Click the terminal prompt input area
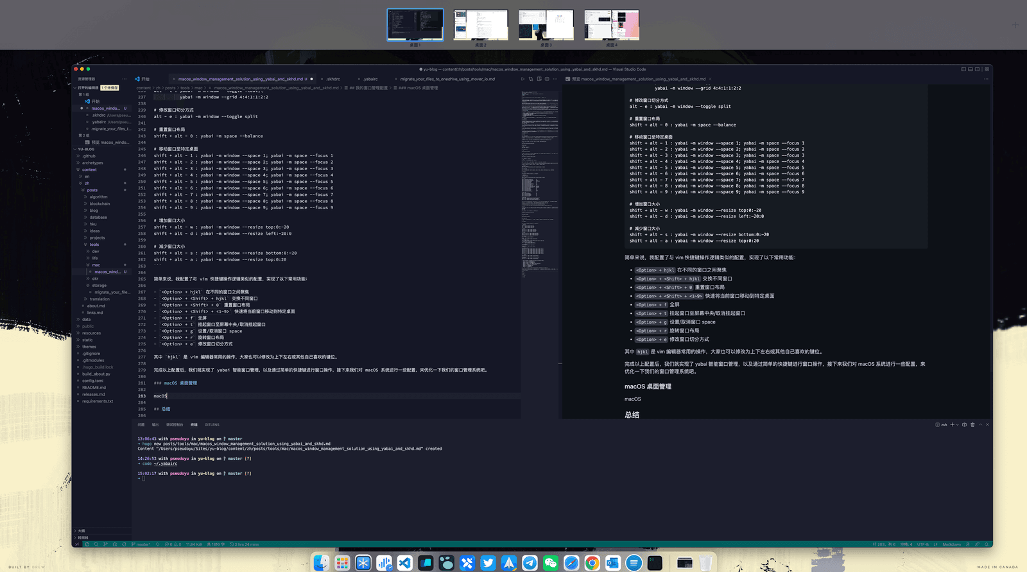Viewport: 1027px width, 572px height. pyautogui.click(x=143, y=479)
